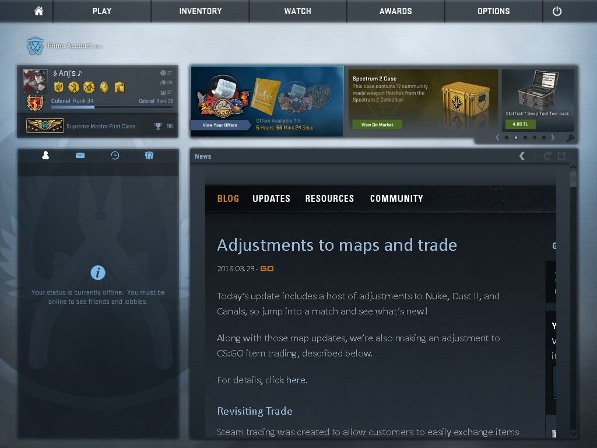Viewport: 597px width, 448px height.
Task: Open the lobbies group tab
Action: 149,155
